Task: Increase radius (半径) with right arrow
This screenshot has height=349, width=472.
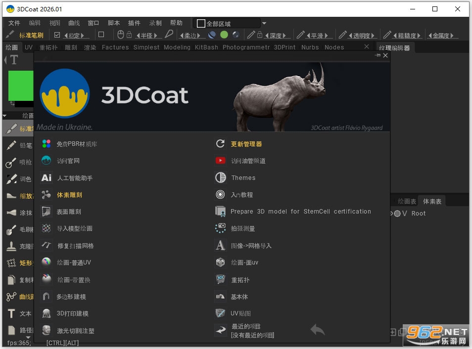Action: point(156,36)
